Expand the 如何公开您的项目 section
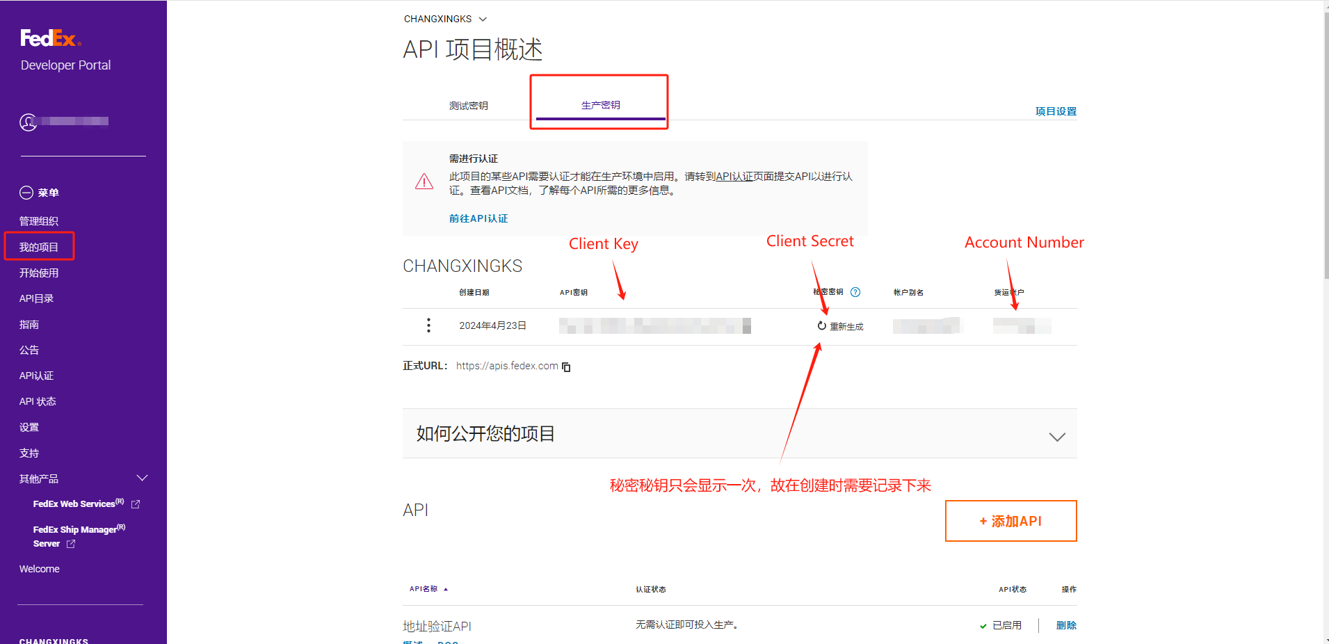Viewport: 1329px width, 644px height. [x=1056, y=436]
